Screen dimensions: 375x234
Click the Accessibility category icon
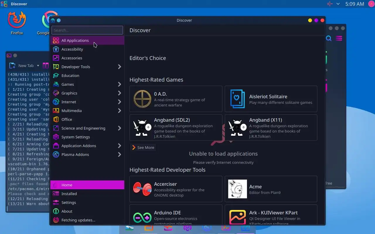tap(56, 49)
